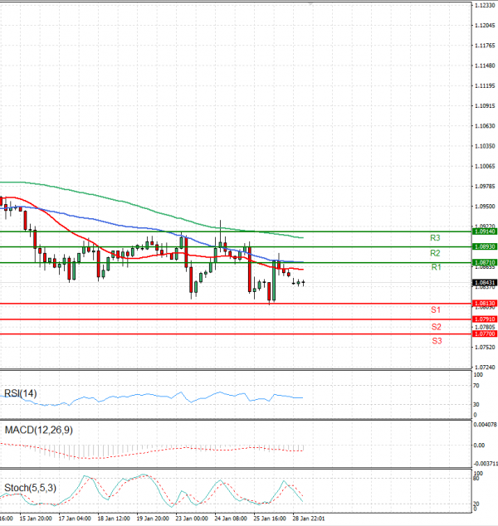Select the R2 resistance label
Viewport: 498px width, 526px height.
coord(435,253)
